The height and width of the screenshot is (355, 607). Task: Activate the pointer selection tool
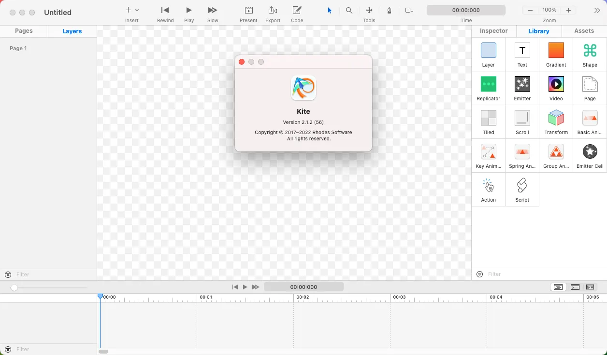330,10
